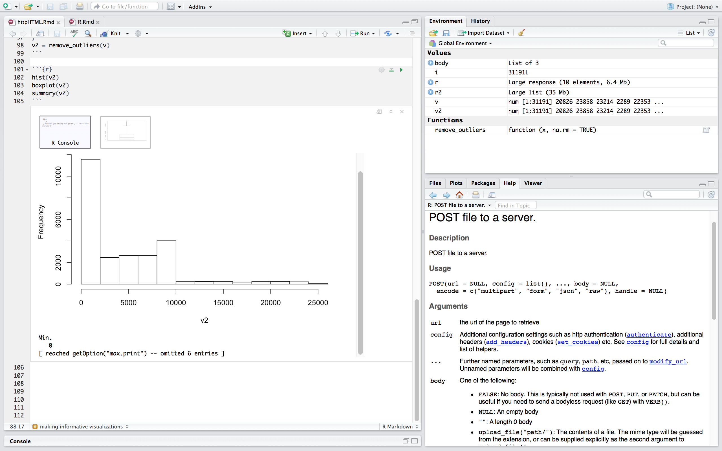Go to Help home icon
722x451 pixels.
tap(459, 195)
